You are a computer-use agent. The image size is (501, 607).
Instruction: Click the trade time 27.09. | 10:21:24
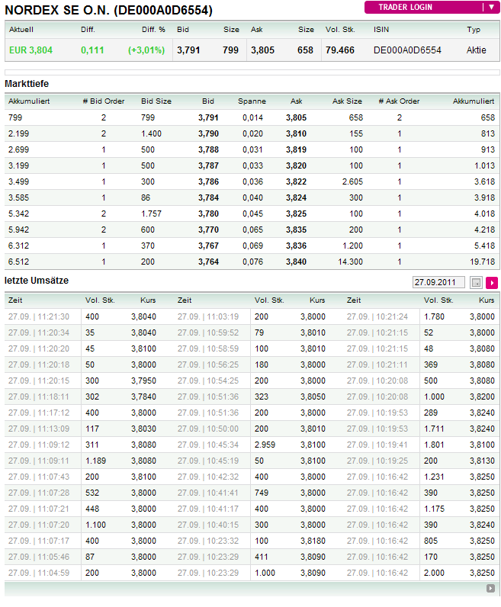(377, 316)
